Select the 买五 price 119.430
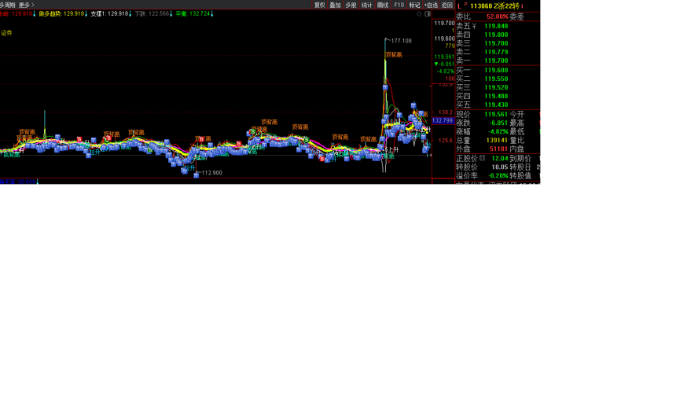Image resolution: width=698 pixels, height=393 pixels. [496, 105]
